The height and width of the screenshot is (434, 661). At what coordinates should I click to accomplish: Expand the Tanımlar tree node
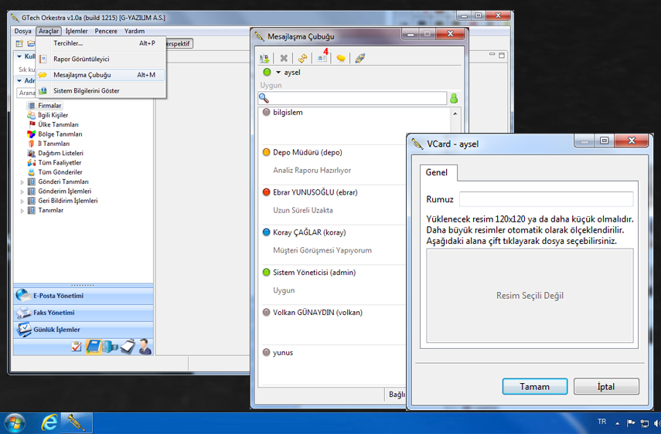point(22,210)
